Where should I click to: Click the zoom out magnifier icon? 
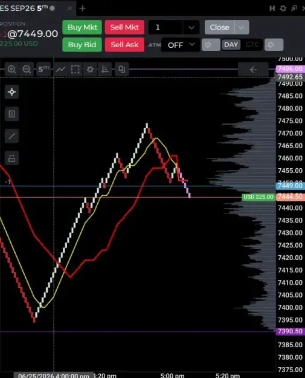(27, 70)
